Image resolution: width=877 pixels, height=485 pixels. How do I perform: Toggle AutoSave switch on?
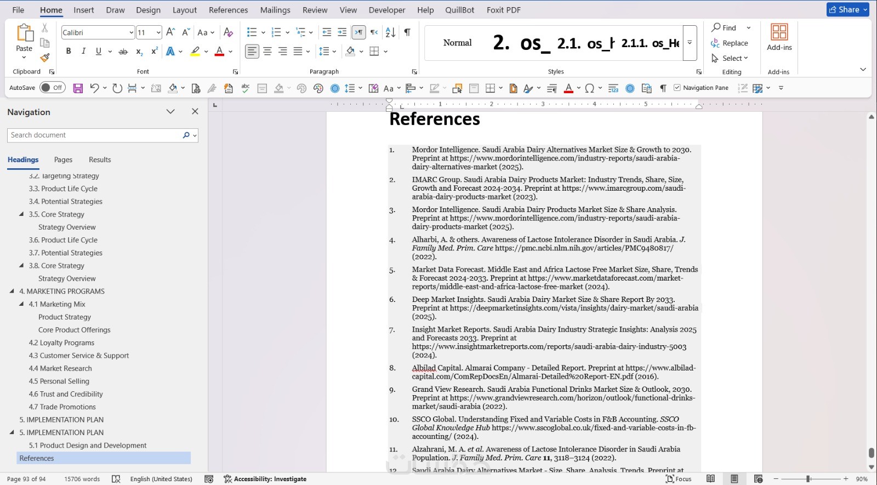[53, 88]
